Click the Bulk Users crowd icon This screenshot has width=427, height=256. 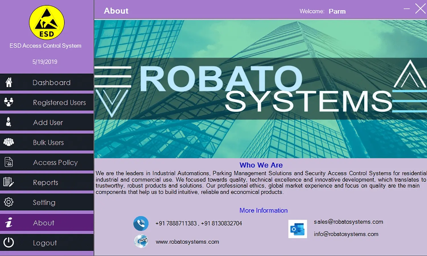[9, 142]
